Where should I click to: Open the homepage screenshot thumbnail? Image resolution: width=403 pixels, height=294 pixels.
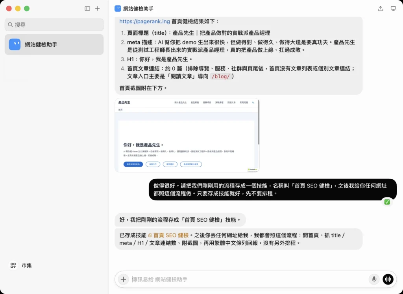(187, 135)
